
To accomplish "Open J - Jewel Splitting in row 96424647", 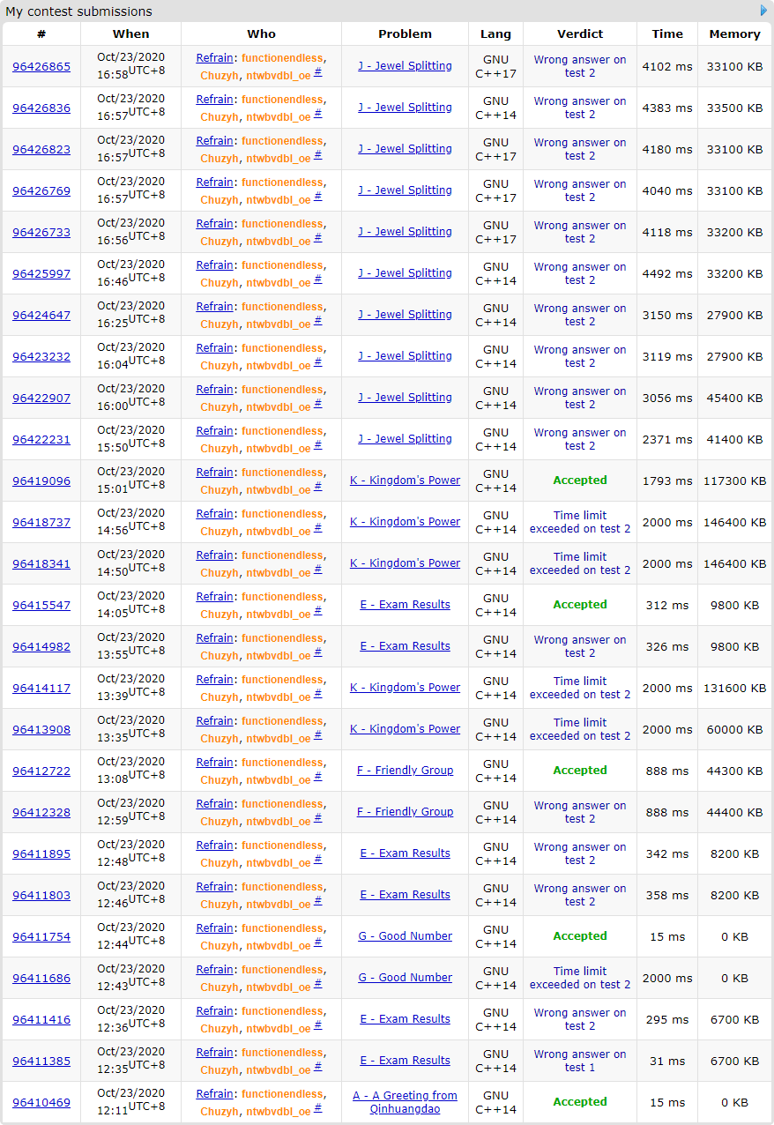I will [405, 315].
